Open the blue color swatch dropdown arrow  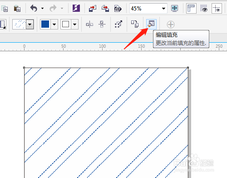(x=54, y=24)
